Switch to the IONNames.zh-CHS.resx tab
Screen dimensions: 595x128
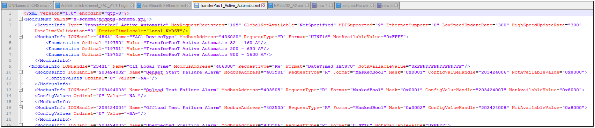point(27,6)
